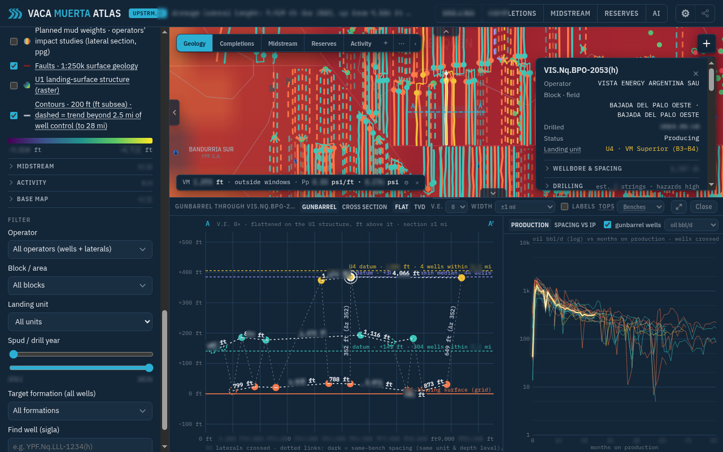Image resolution: width=723 pixels, height=452 pixels.
Task: Uncheck the gunbarrel wells checkbox
Action: coord(608,225)
